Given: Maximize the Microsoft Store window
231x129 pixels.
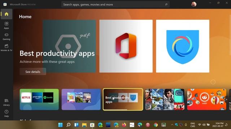Looking at the screenshot, I should [x=218, y=3].
